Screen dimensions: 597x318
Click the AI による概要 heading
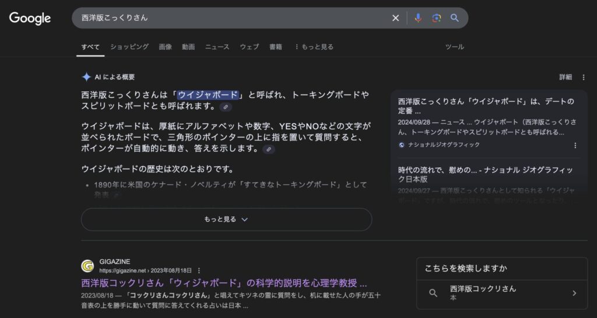coord(115,77)
